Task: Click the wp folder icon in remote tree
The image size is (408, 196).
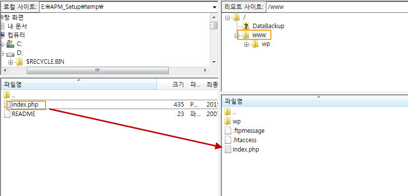Action: [255, 44]
